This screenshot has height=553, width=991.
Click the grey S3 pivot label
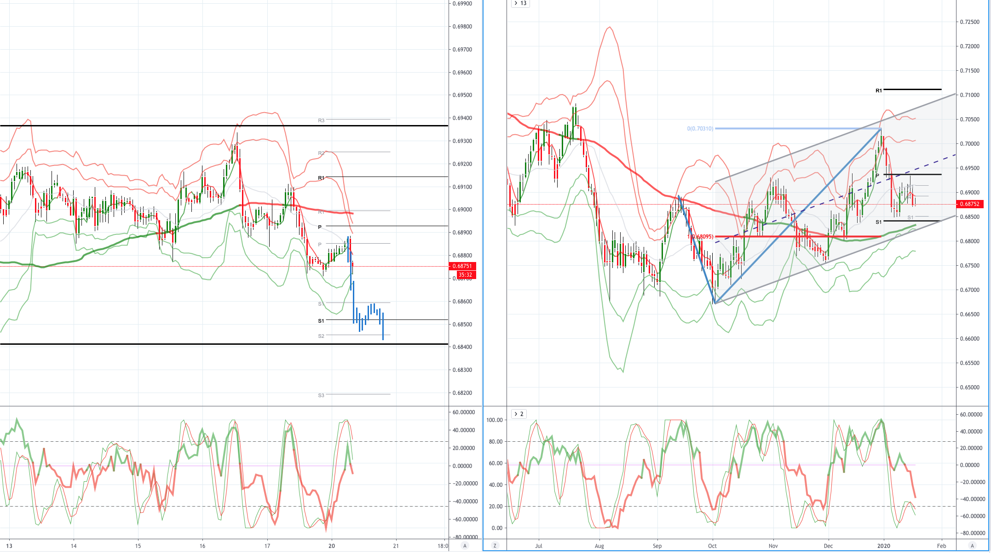(321, 395)
